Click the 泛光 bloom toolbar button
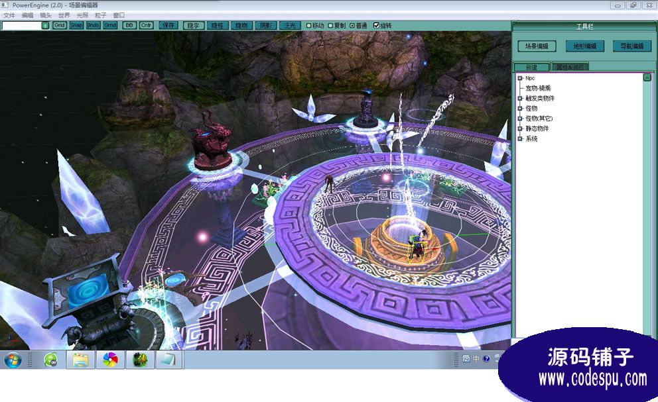This screenshot has height=402, width=658. [290, 26]
